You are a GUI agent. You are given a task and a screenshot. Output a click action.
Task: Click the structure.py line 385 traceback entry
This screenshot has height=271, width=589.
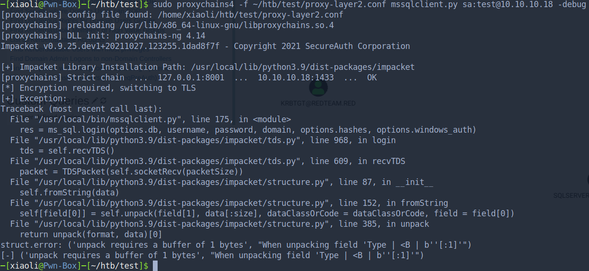point(219,224)
